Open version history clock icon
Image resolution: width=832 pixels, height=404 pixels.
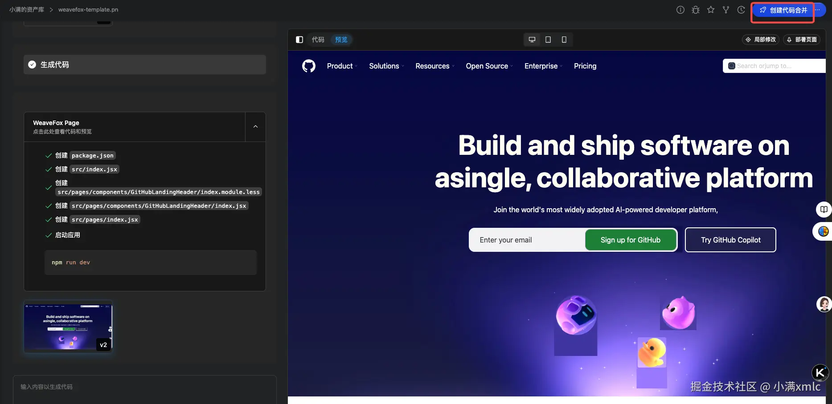(x=741, y=10)
